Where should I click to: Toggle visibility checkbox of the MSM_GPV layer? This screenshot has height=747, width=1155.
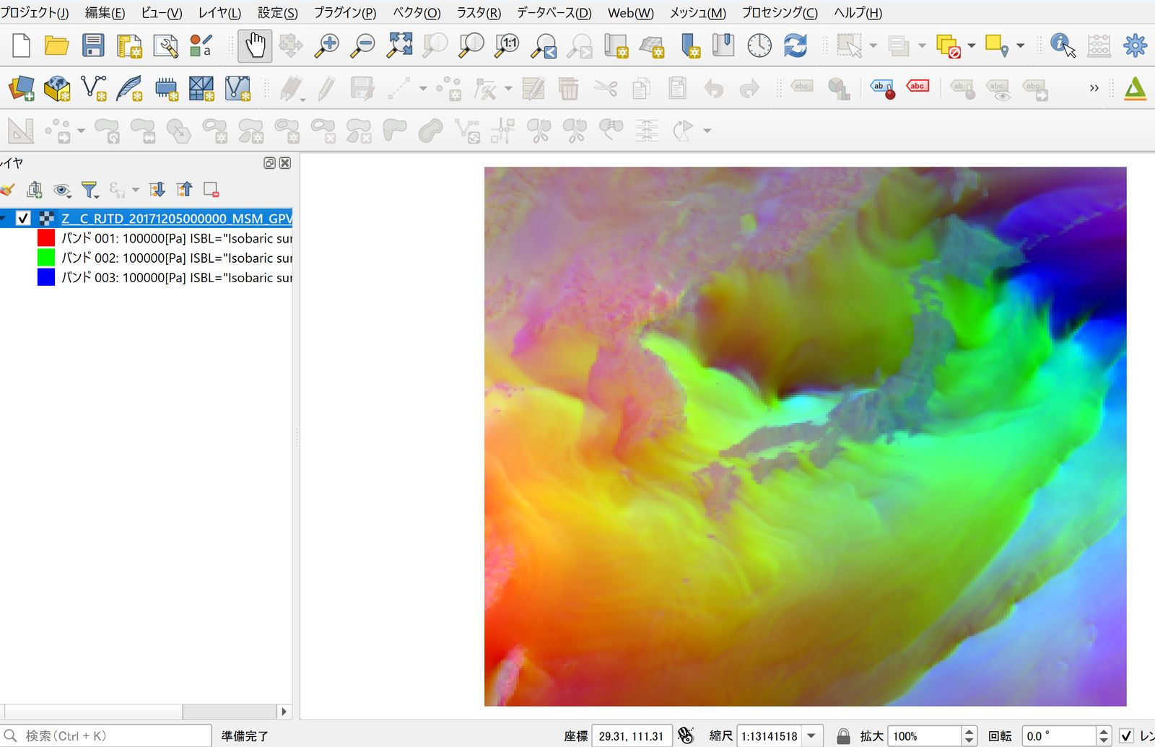click(23, 218)
